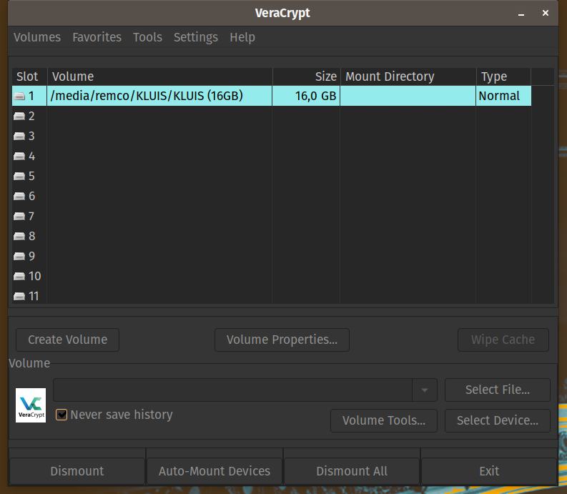Open the Tools menu
The image size is (567, 494).
(147, 37)
